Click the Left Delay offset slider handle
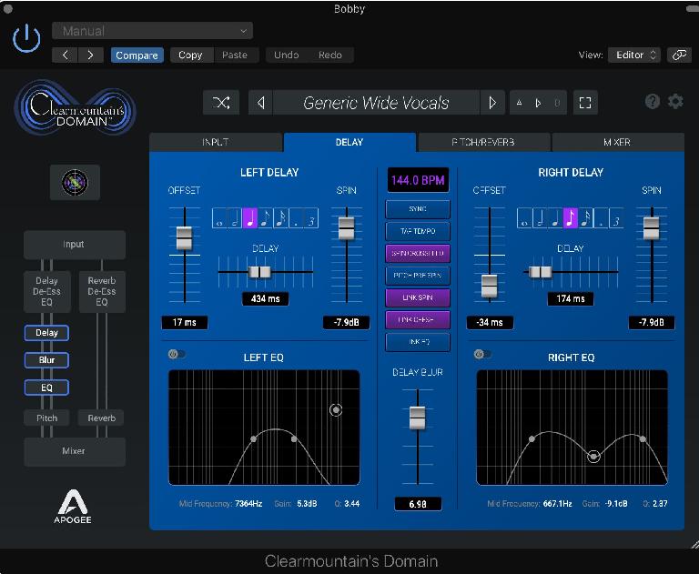 184,238
